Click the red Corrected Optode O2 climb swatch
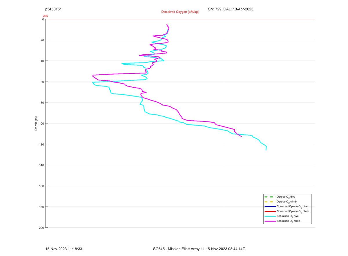 [270, 211]
